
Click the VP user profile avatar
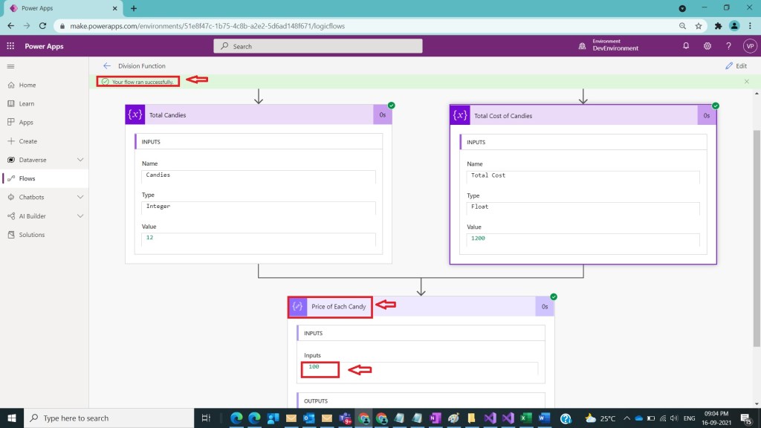749,46
